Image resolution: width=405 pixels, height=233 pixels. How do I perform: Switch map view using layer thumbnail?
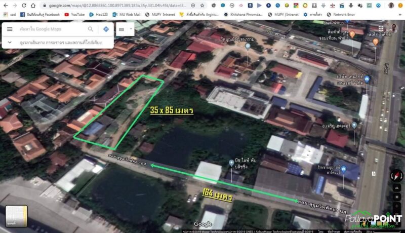16,216
